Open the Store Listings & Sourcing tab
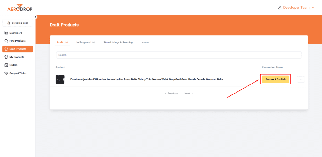Image resolution: width=322 pixels, height=157 pixels. pyautogui.click(x=118, y=42)
